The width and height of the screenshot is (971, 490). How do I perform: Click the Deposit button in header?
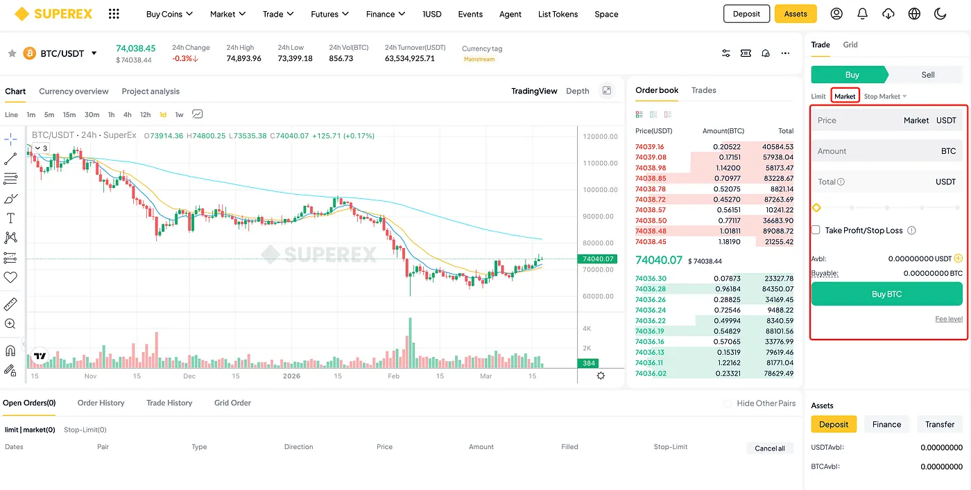pyautogui.click(x=746, y=14)
